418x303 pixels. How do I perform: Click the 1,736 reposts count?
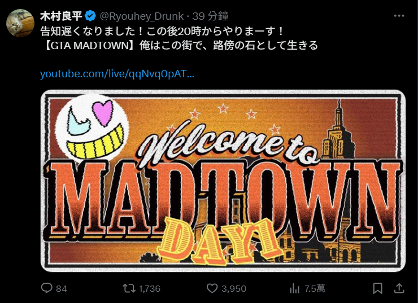150,289
